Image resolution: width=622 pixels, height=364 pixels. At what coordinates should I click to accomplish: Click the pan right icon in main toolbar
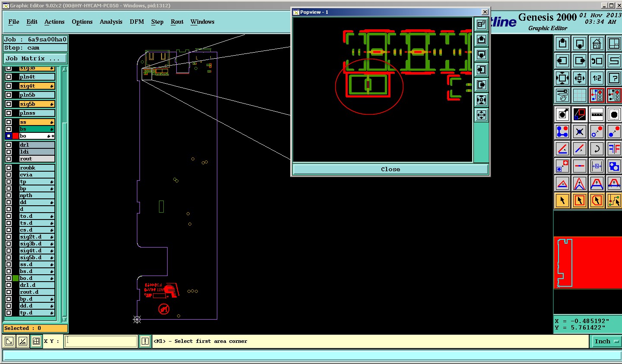tap(580, 61)
